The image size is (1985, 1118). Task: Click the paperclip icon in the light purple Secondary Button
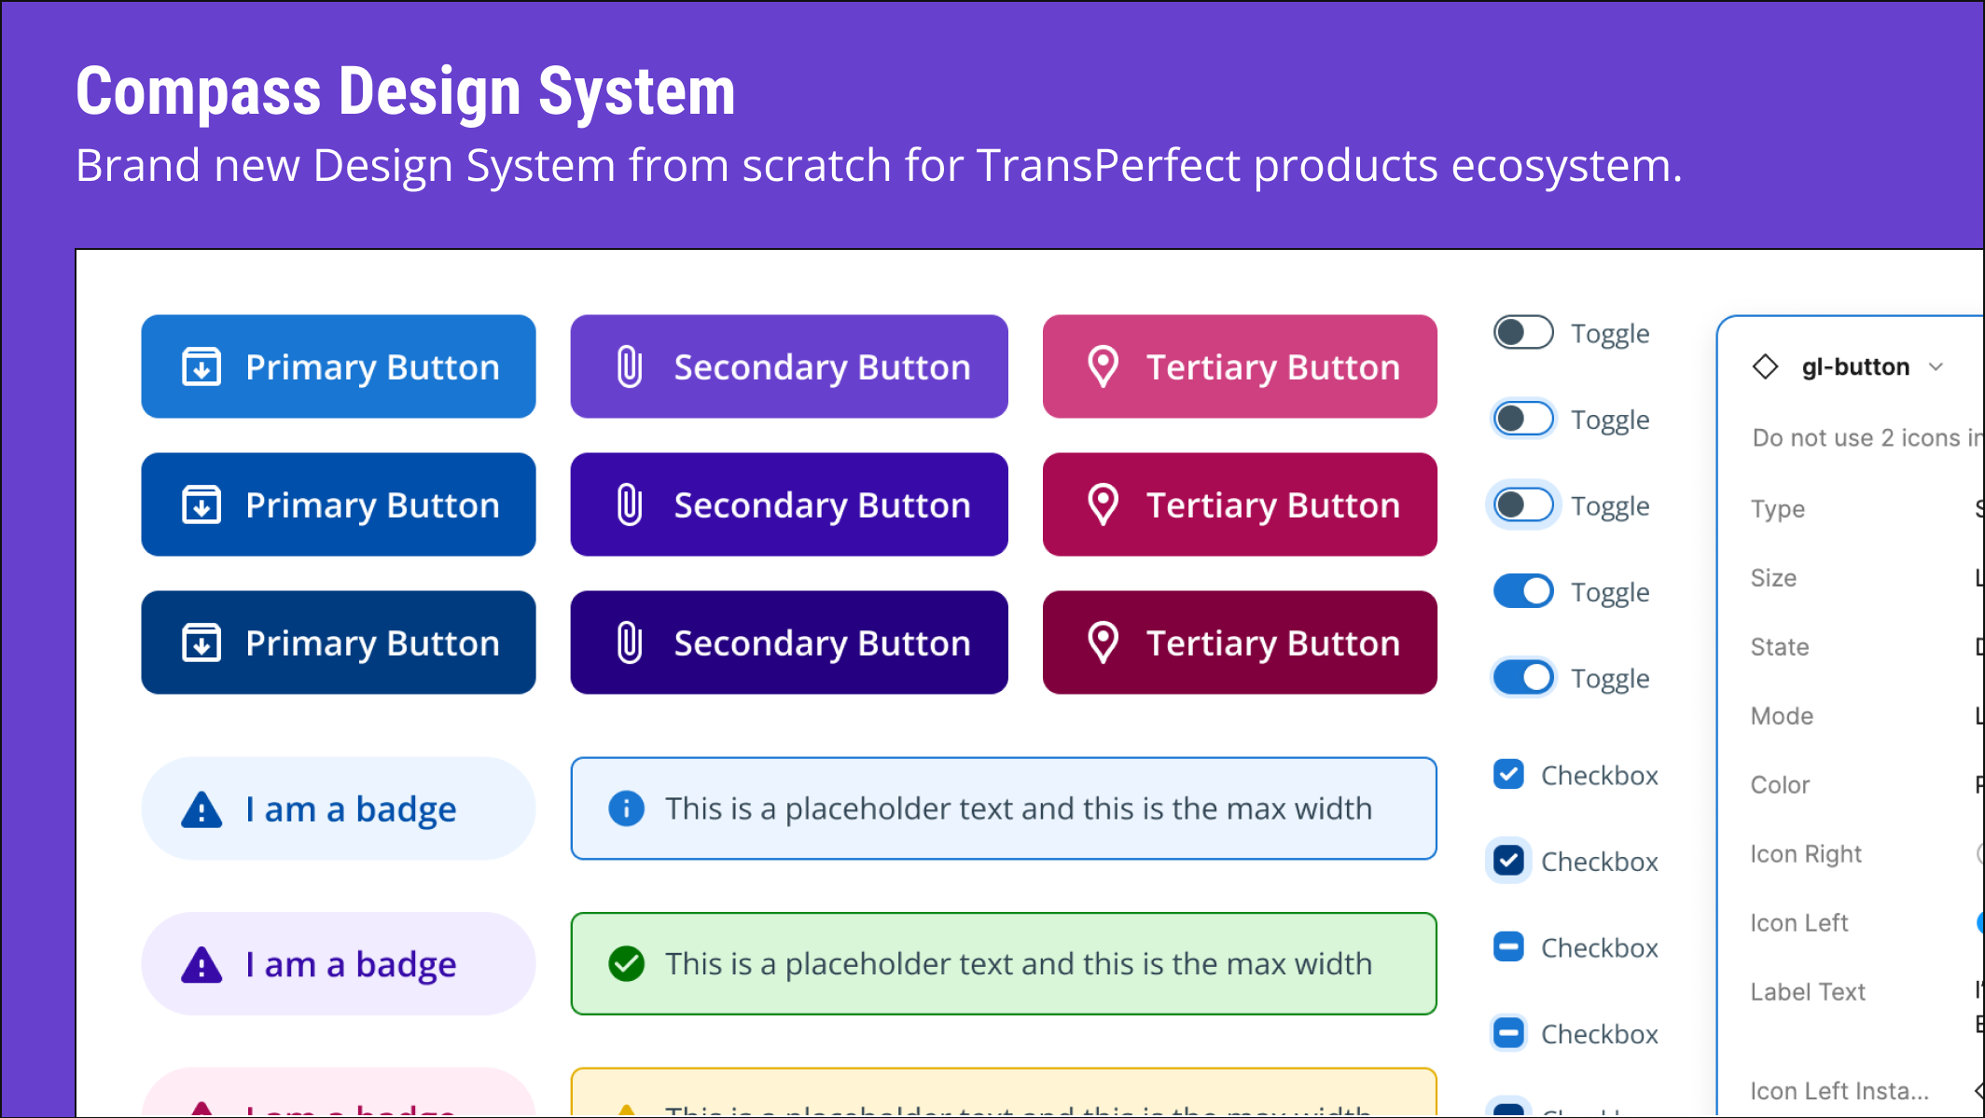[630, 366]
